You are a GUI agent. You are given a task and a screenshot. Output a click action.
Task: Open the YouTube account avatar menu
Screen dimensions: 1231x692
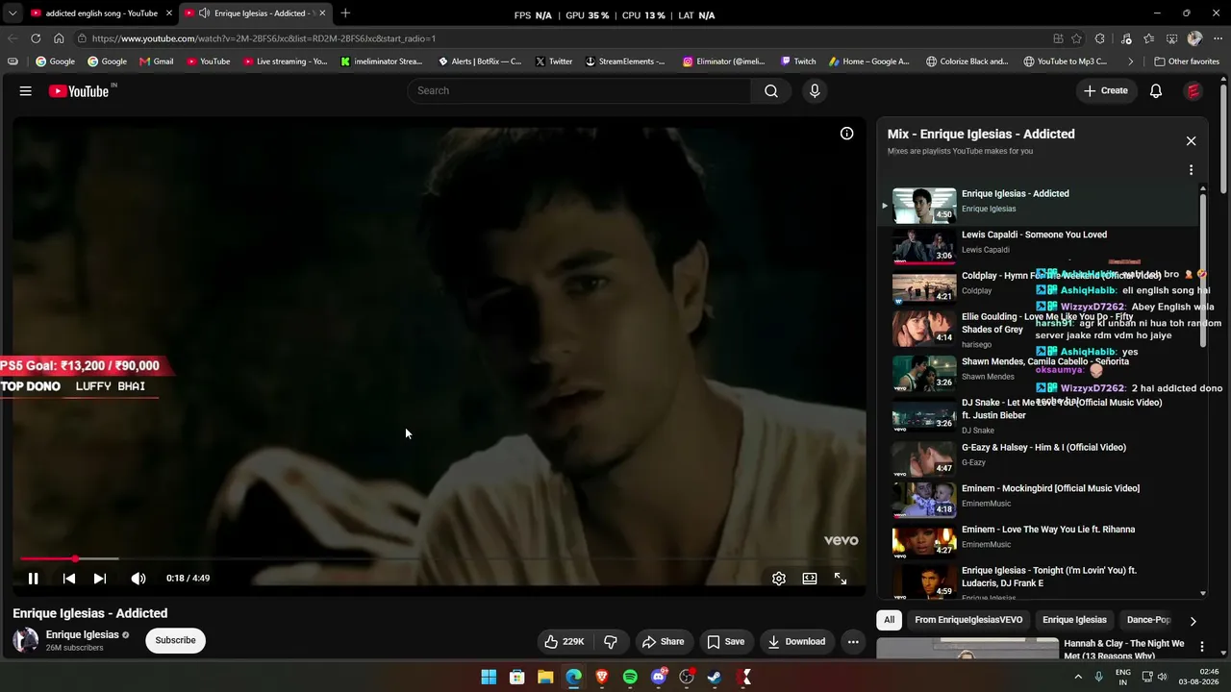1193,90
